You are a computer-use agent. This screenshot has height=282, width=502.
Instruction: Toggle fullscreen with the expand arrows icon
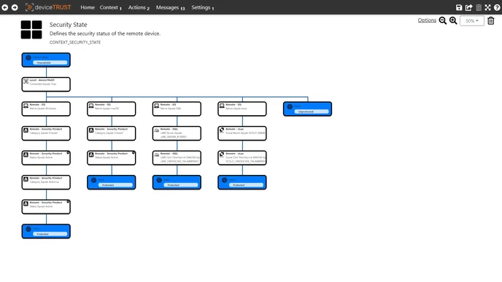(487, 8)
